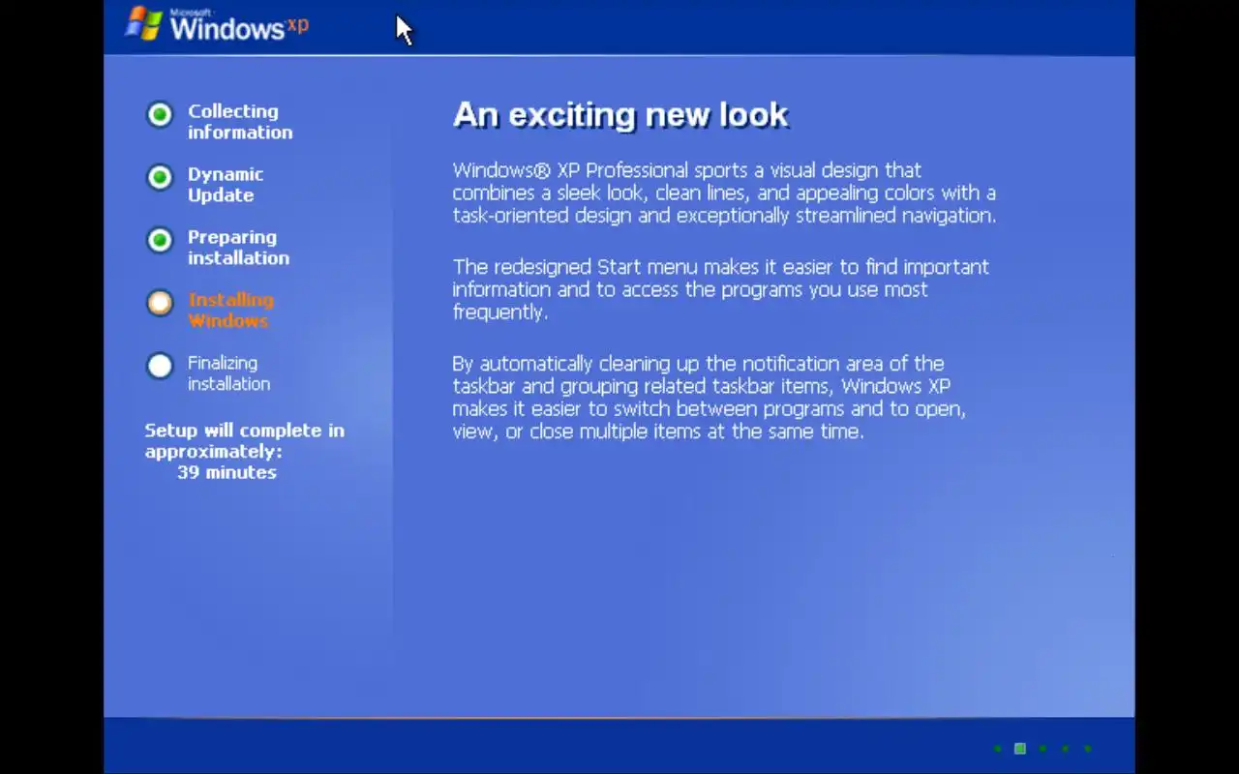Image resolution: width=1239 pixels, height=774 pixels.
Task: Click the Dynamic Update step bullet
Action: pyautogui.click(x=160, y=177)
